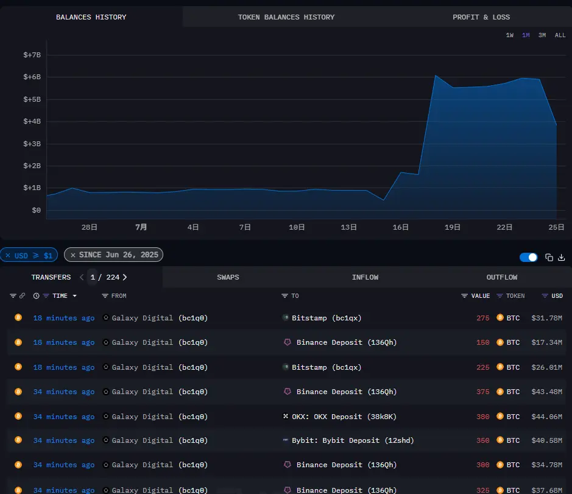
Task: Open the Inflow tab
Action: 365,277
